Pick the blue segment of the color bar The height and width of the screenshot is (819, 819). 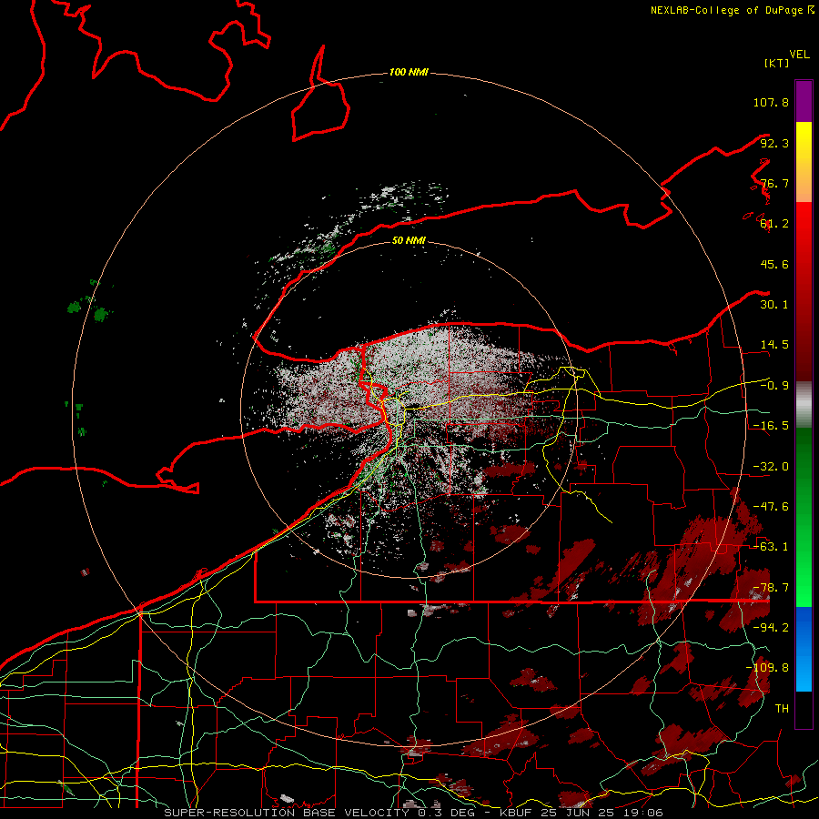[804, 649]
